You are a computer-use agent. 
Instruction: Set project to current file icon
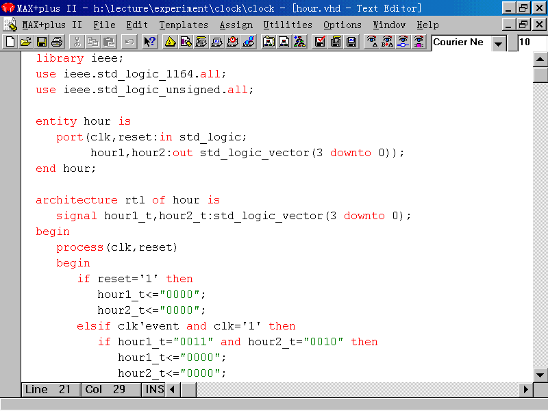click(x=284, y=42)
